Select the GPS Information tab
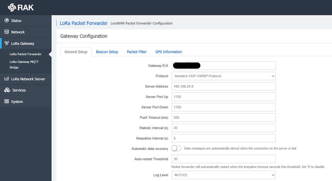Viewport: 332px width, 181px height. tap(168, 52)
